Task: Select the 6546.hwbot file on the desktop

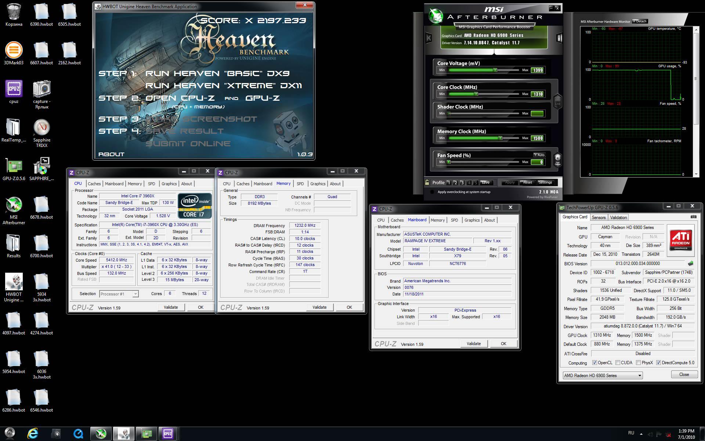Action: pos(41,401)
